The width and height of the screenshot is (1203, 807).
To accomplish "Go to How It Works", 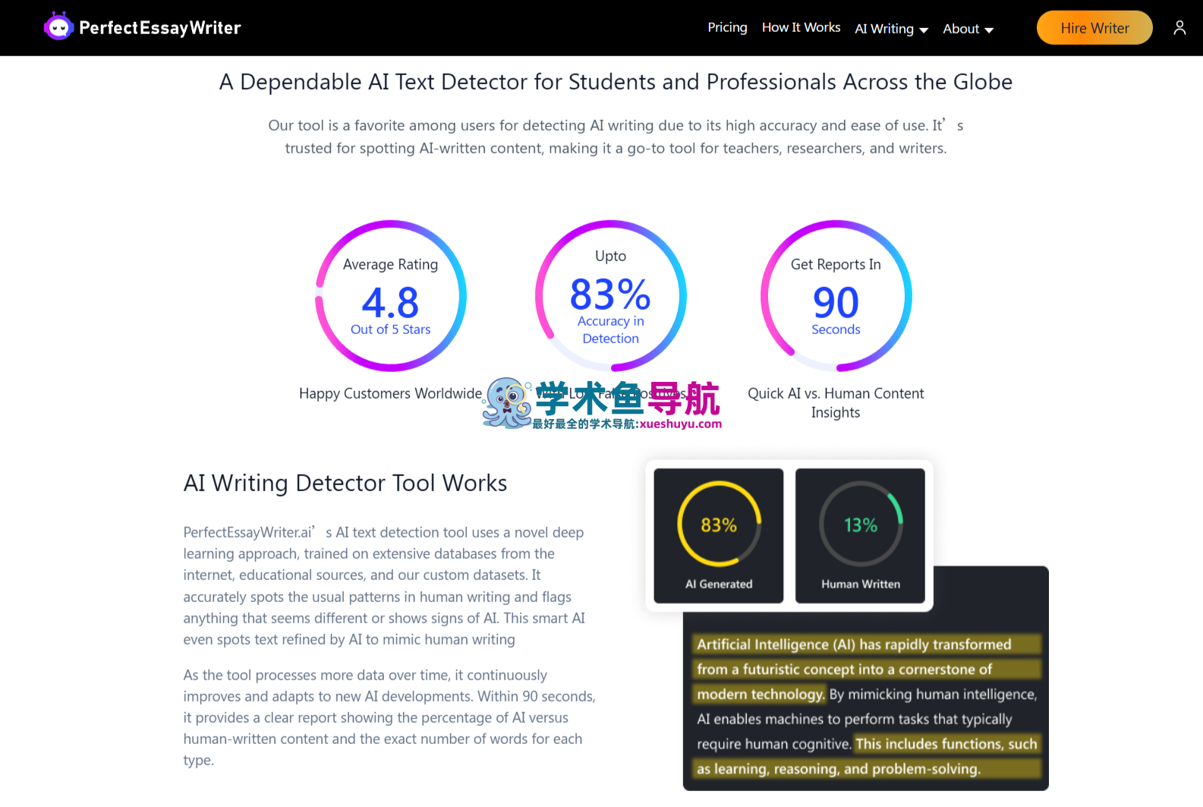I will pyautogui.click(x=801, y=27).
